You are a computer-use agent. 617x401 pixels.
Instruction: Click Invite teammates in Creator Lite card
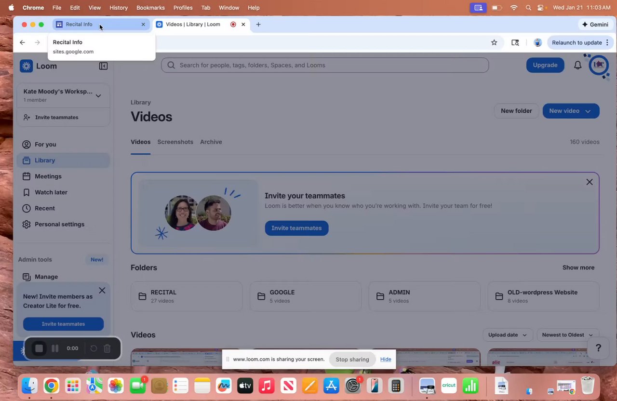click(x=63, y=324)
